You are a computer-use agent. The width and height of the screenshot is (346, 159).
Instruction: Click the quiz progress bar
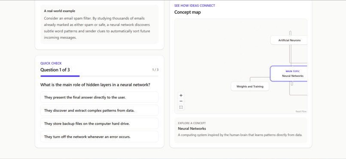tap(99, 76)
